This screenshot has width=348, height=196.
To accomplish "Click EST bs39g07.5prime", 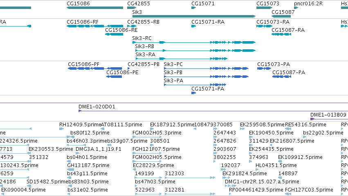I will pos(128,141).
